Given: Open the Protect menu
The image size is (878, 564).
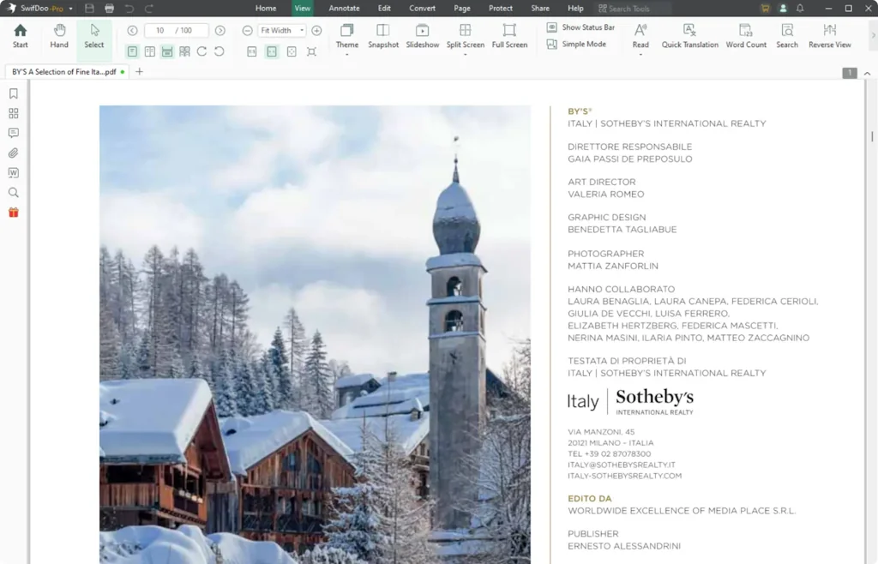Looking at the screenshot, I should [x=500, y=8].
